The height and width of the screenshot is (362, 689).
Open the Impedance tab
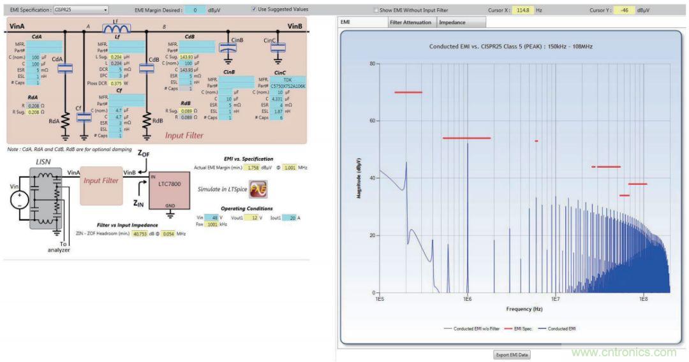click(x=452, y=22)
